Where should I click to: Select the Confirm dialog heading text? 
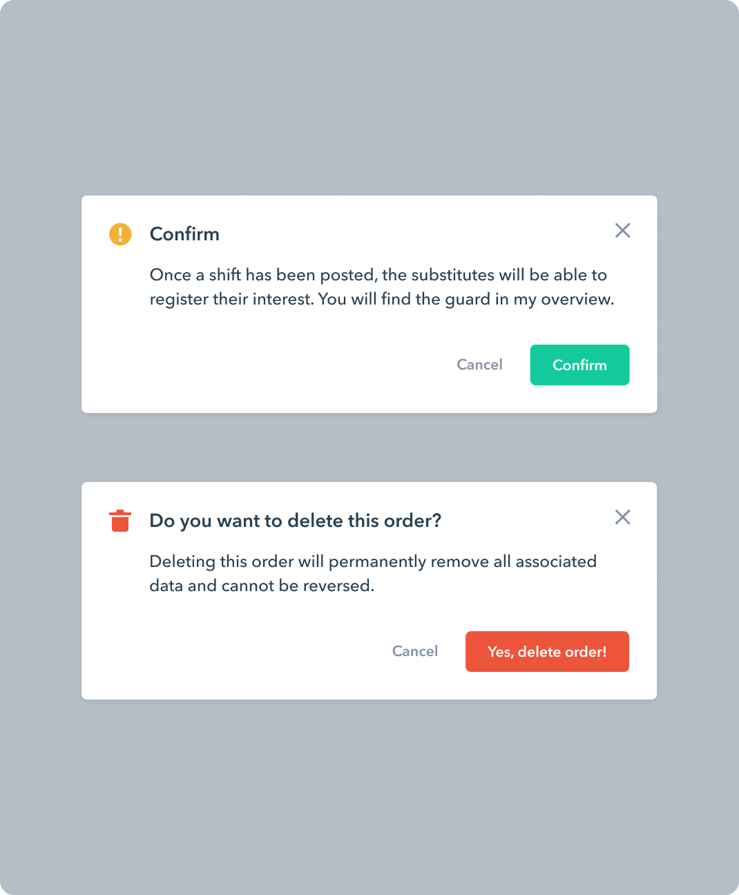point(184,234)
